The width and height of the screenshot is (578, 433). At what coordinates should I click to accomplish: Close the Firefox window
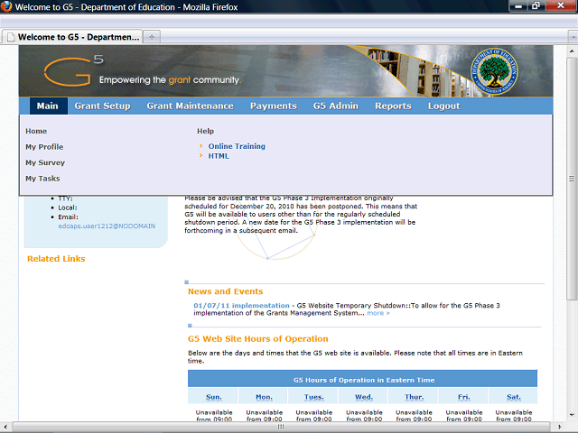coord(561,6)
